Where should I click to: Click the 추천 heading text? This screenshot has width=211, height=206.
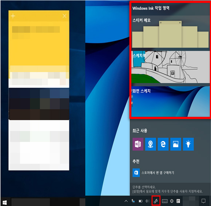(x=136, y=161)
